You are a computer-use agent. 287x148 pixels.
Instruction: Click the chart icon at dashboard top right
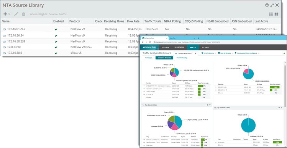click(x=284, y=53)
